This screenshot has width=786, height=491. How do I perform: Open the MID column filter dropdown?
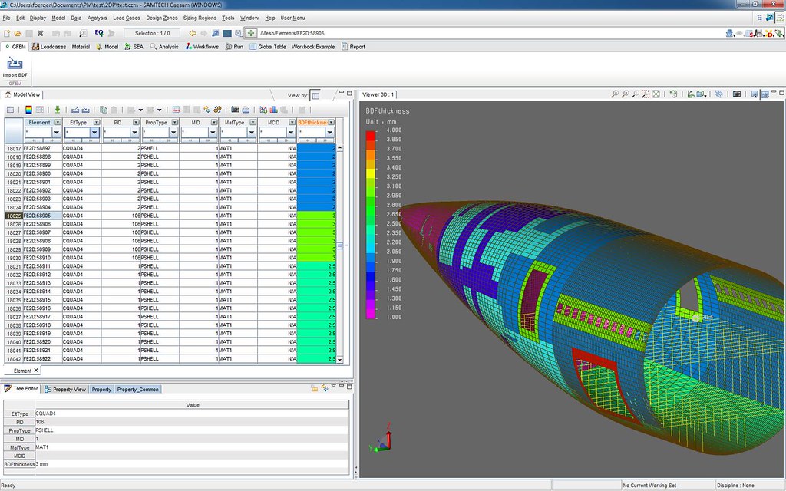pyautogui.click(x=213, y=132)
